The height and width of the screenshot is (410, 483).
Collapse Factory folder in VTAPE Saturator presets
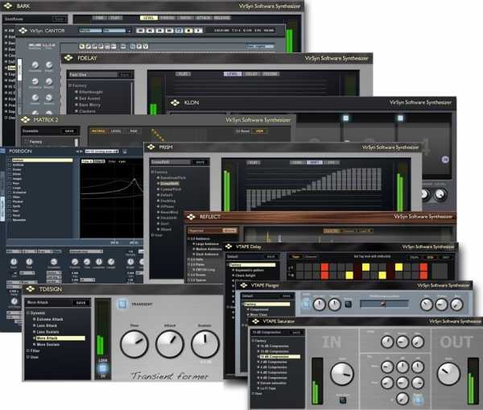[254, 341]
